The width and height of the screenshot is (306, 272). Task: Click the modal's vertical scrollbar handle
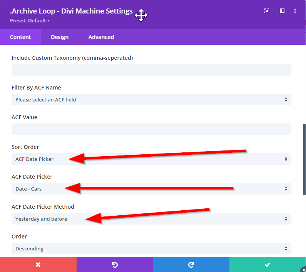click(x=304, y=159)
